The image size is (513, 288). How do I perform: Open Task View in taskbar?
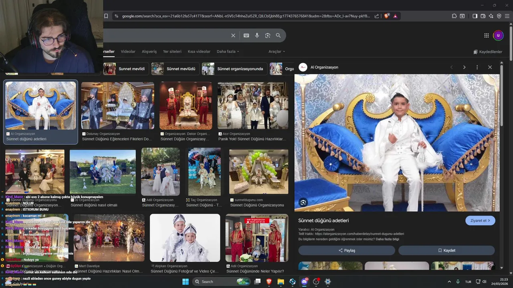pos(258,282)
